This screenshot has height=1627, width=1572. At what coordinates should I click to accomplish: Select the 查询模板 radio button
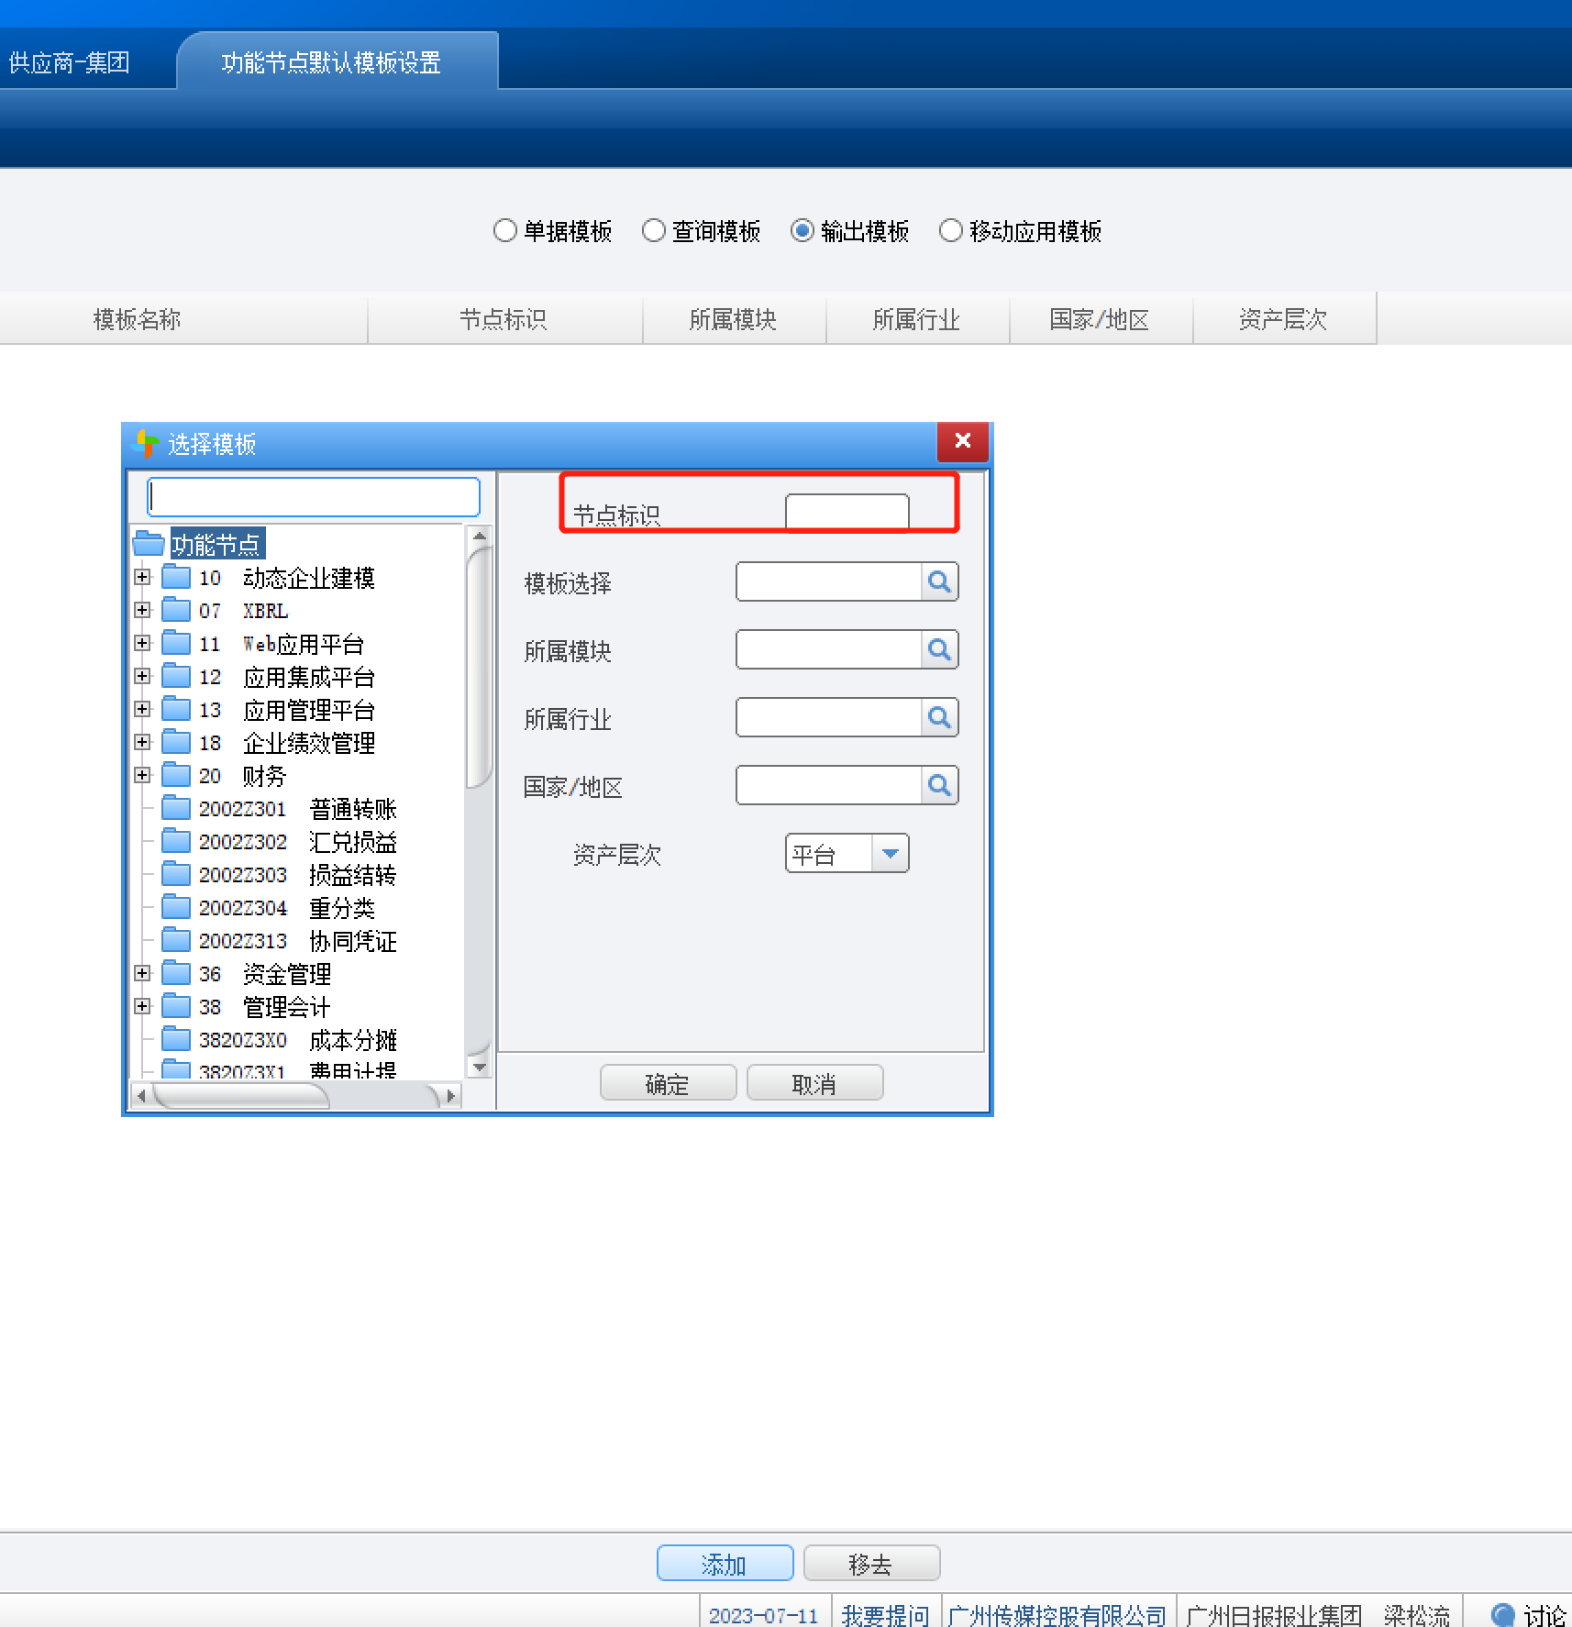[654, 231]
